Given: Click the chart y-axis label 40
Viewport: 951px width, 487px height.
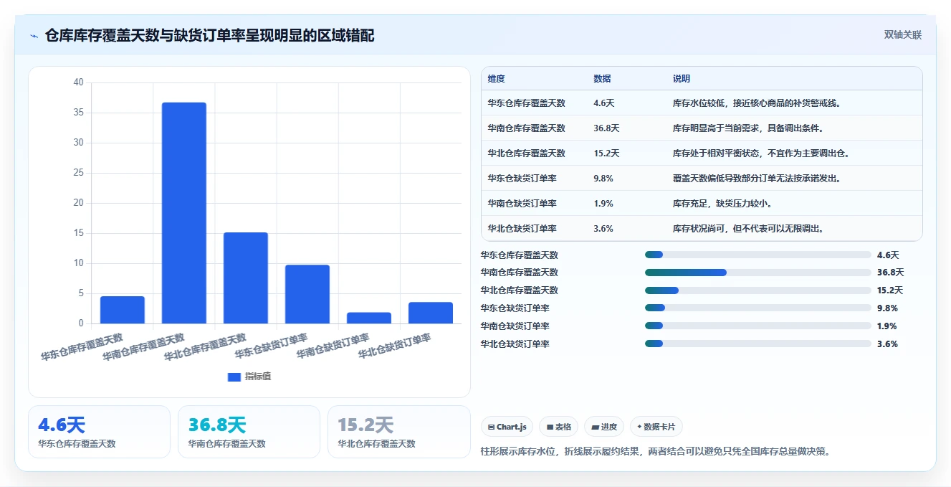Looking at the screenshot, I should coord(78,82).
